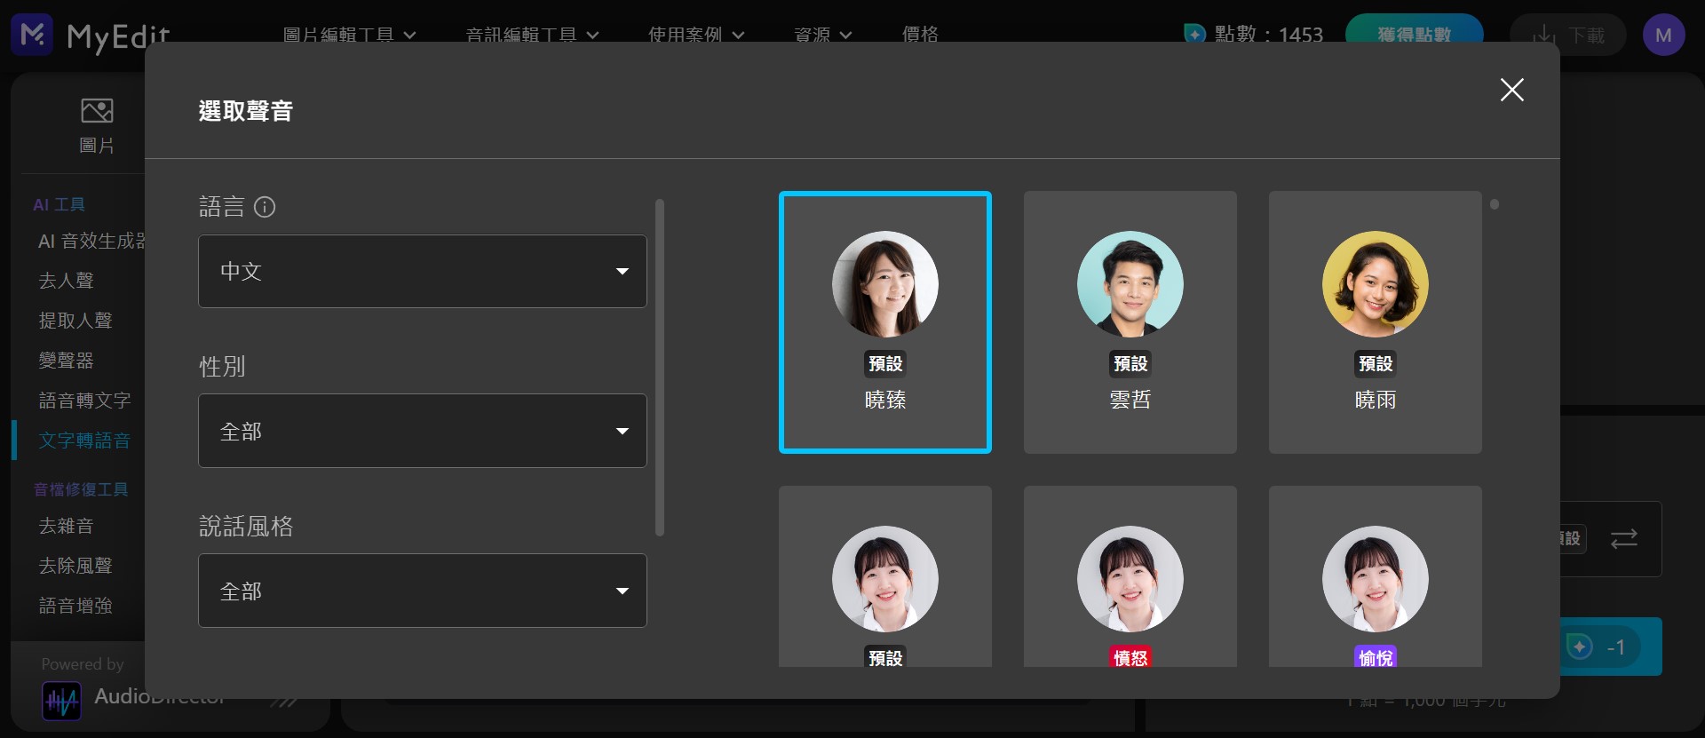This screenshot has height=738, width=1705.
Task: Click the 選取聲音 dialog title
Action: point(246,111)
